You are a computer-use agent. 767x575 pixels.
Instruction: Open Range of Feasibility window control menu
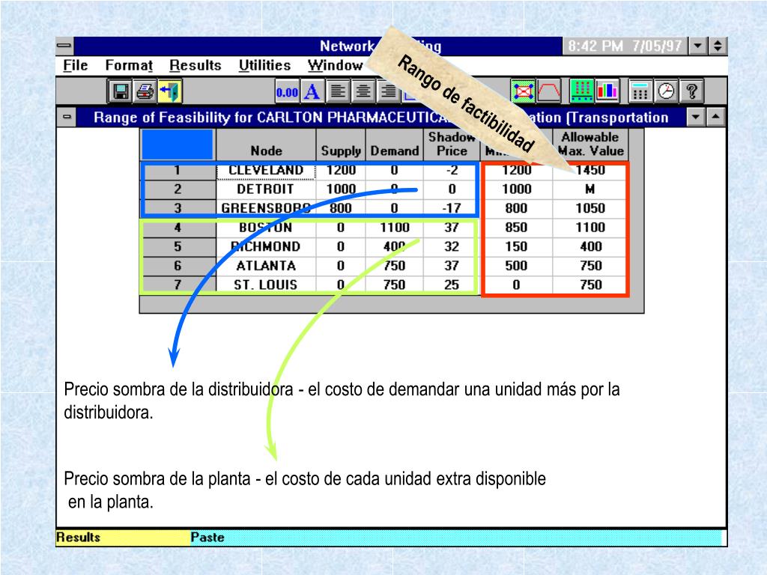(x=67, y=118)
